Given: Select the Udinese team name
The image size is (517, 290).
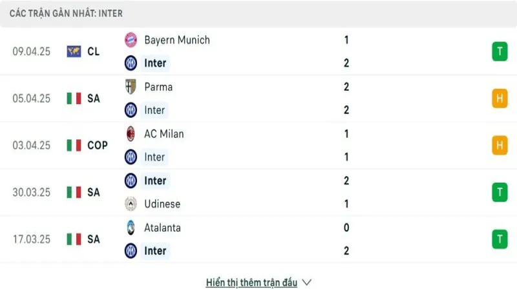Looking at the screenshot, I should pyautogui.click(x=162, y=204).
